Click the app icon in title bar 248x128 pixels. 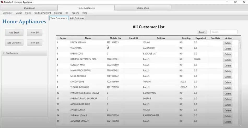pos(2,2)
